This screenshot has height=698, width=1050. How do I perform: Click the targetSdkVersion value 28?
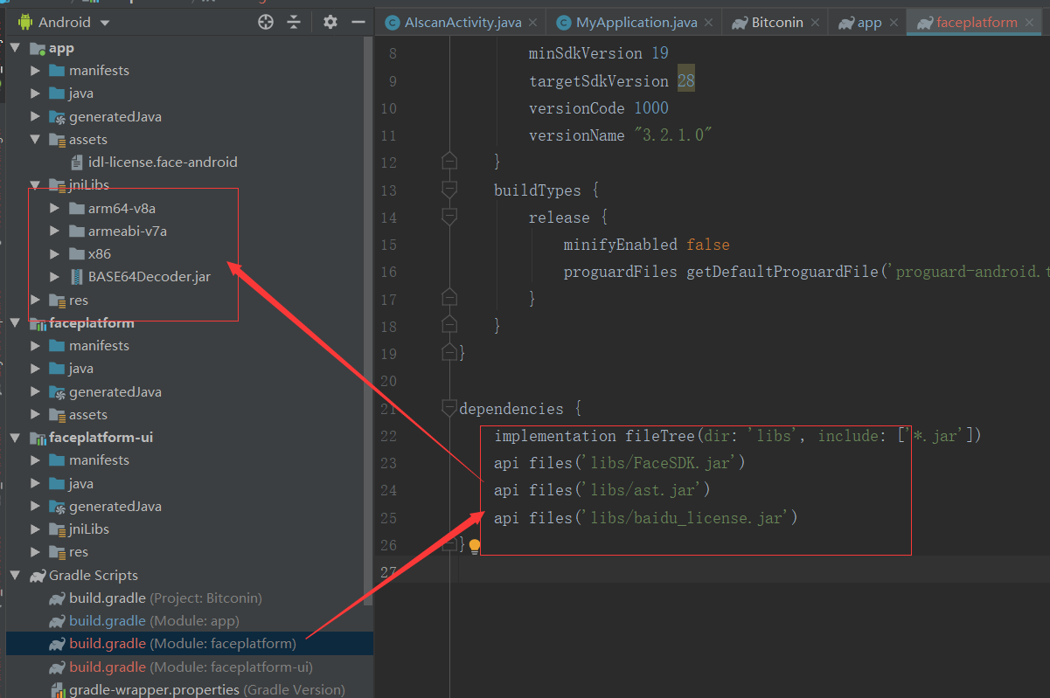coord(686,80)
